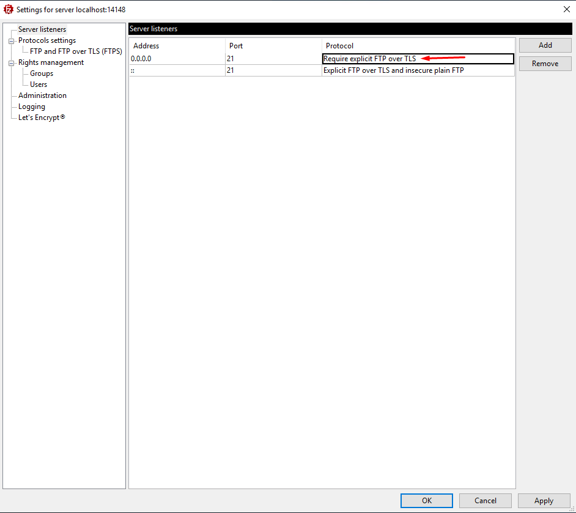Collapse the Rights management tree node
The height and width of the screenshot is (513, 576).
(11, 62)
